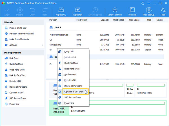The image size is (169, 126).
Task: Click Convert to GPT Disk menu item
Action: coord(73,92)
